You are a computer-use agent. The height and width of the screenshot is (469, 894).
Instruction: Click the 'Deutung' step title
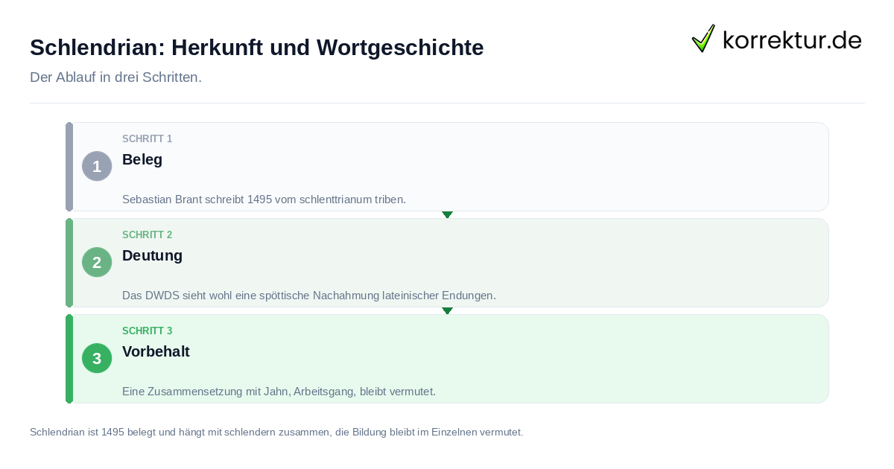coord(152,255)
